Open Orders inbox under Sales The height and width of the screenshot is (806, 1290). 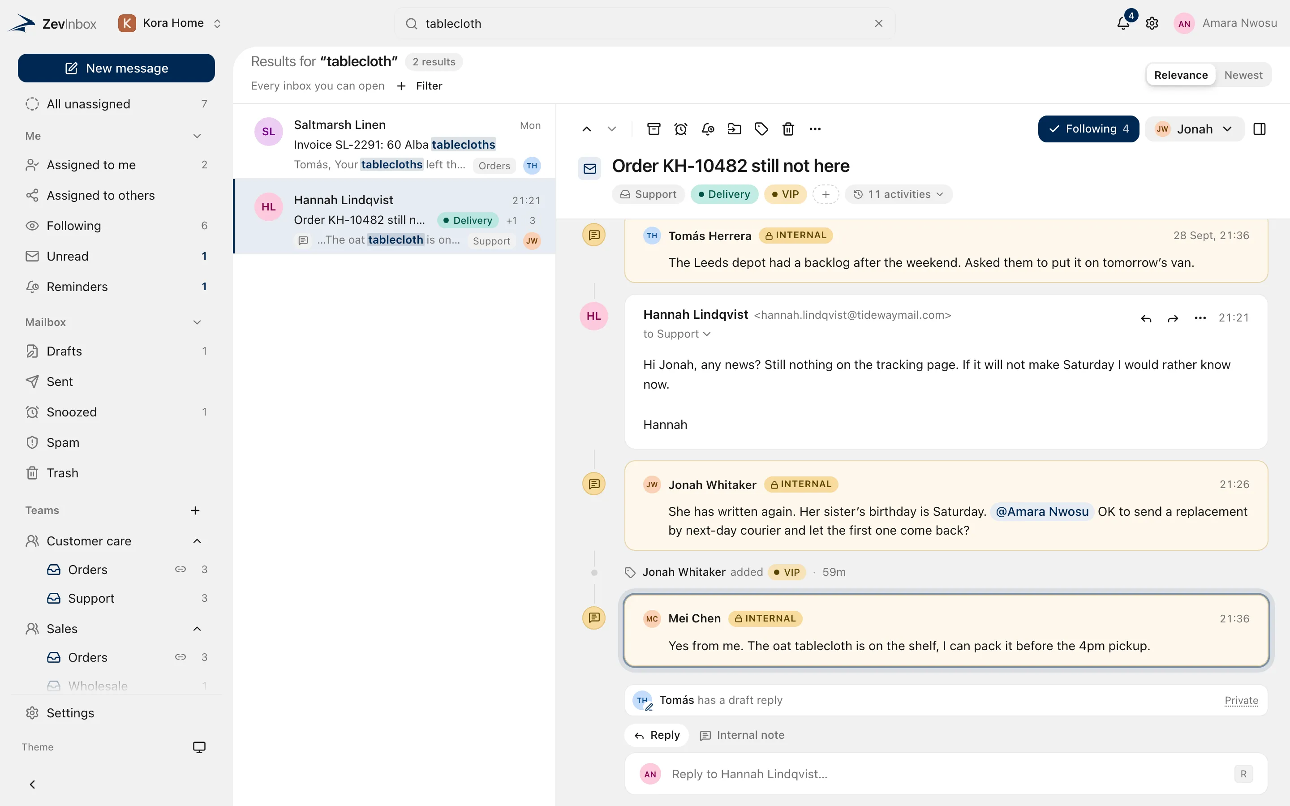127,657
